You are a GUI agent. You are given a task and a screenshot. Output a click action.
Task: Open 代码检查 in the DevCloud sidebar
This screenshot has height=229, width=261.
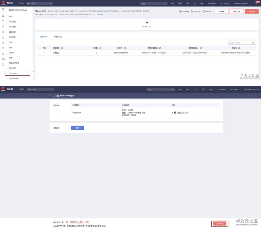pyautogui.click(x=12, y=37)
